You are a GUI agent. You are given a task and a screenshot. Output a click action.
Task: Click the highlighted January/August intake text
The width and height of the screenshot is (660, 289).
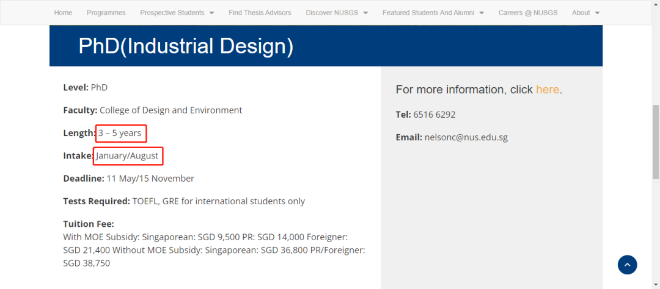pyautogui.click(x=128, y=156)
